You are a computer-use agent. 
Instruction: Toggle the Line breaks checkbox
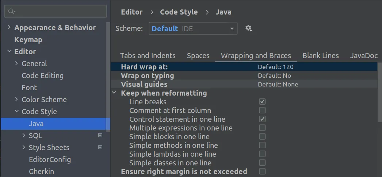click(262, 102)
